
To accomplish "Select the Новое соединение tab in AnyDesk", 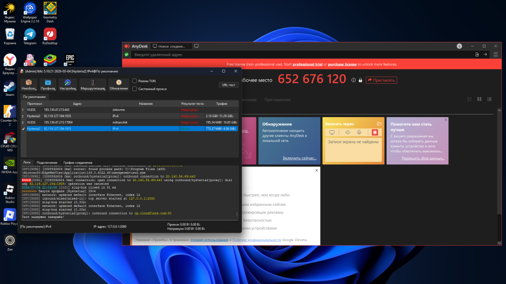I will pos(172,46).
